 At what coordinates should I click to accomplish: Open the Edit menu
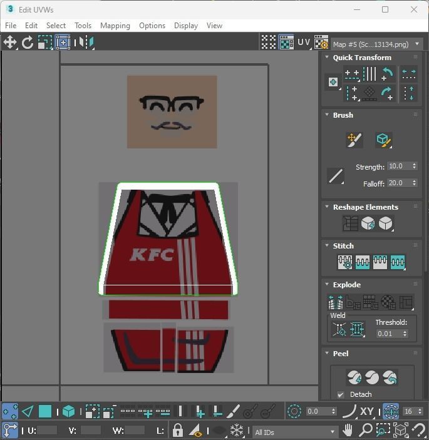pos(31,26)
